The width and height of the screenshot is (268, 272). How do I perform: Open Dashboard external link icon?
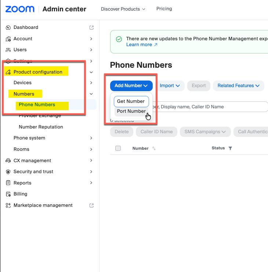pyautogui.click(x=91, y=27)
